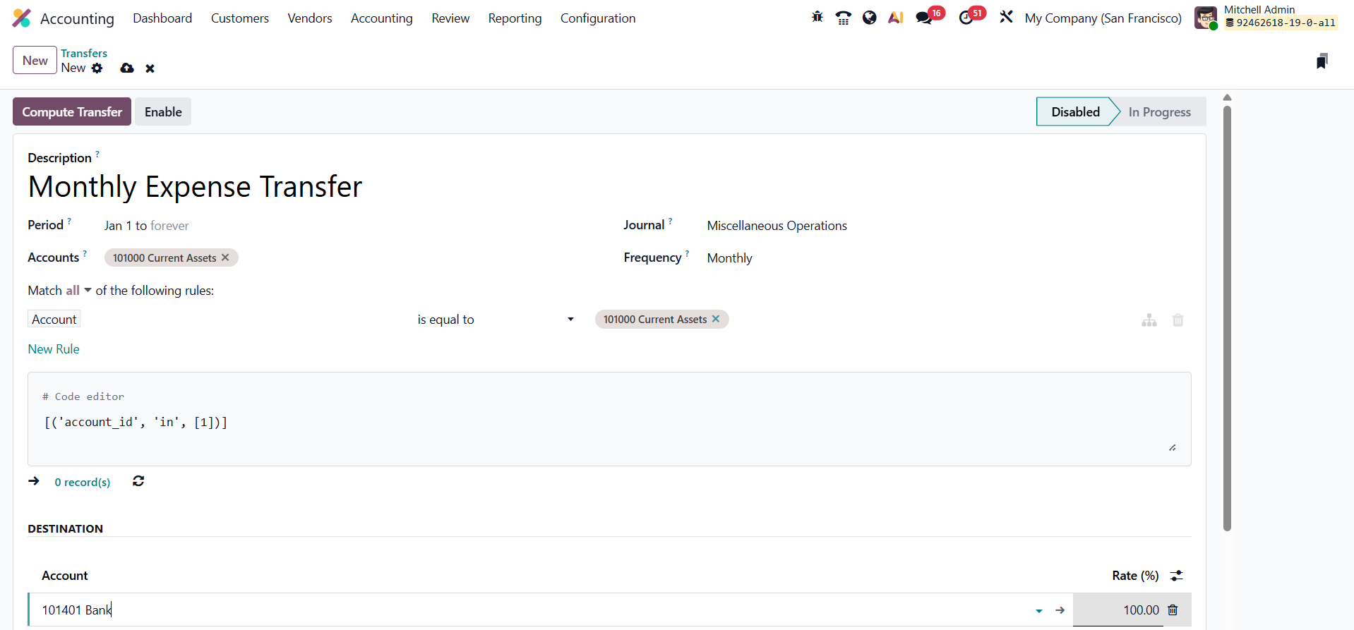Screen dimensions: 1354x630
Task: Click the New record button
Action: click(35, 60)
